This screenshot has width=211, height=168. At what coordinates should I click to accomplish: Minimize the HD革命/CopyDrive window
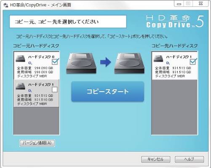179,4
